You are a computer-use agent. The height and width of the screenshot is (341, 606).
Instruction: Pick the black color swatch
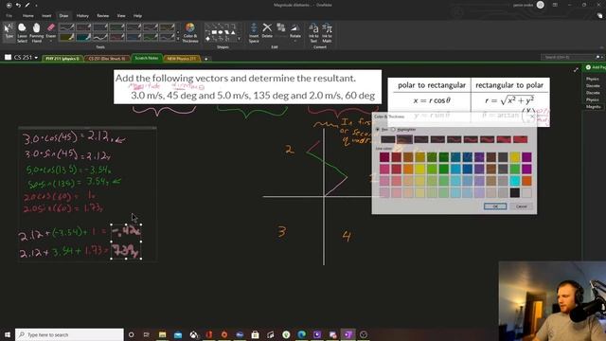[x=515, y=192]
